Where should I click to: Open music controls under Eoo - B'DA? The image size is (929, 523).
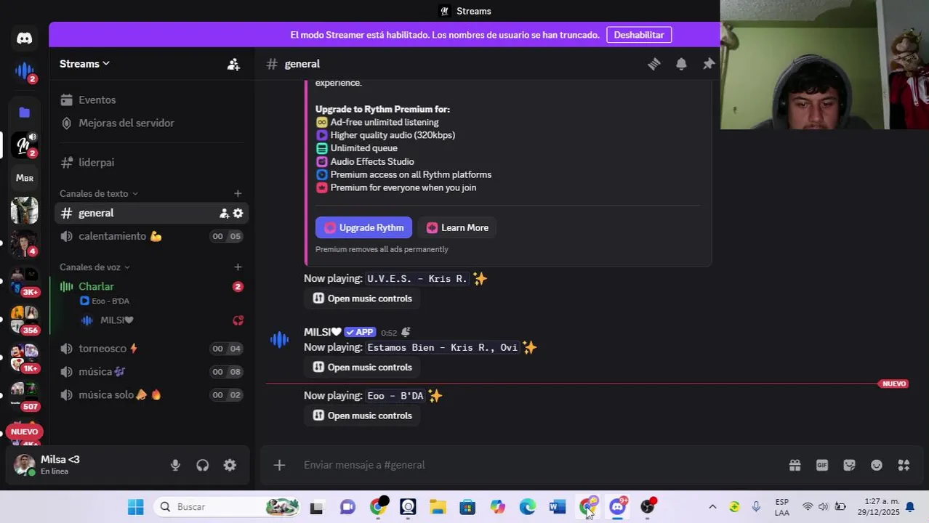click(x=362, y=415)
